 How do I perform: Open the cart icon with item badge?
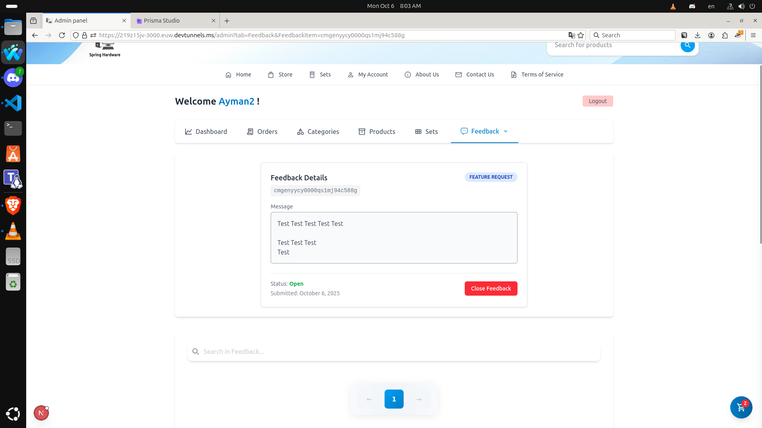coord(741,407)
